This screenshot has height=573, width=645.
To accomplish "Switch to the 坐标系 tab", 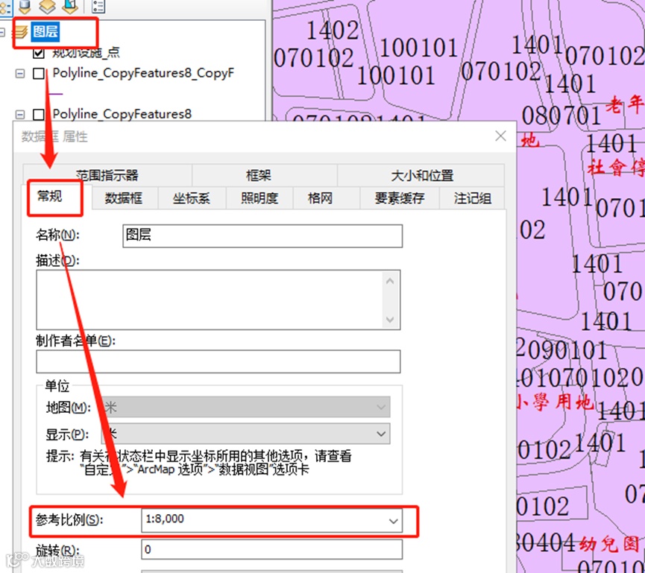I will [x=192, y=198].
